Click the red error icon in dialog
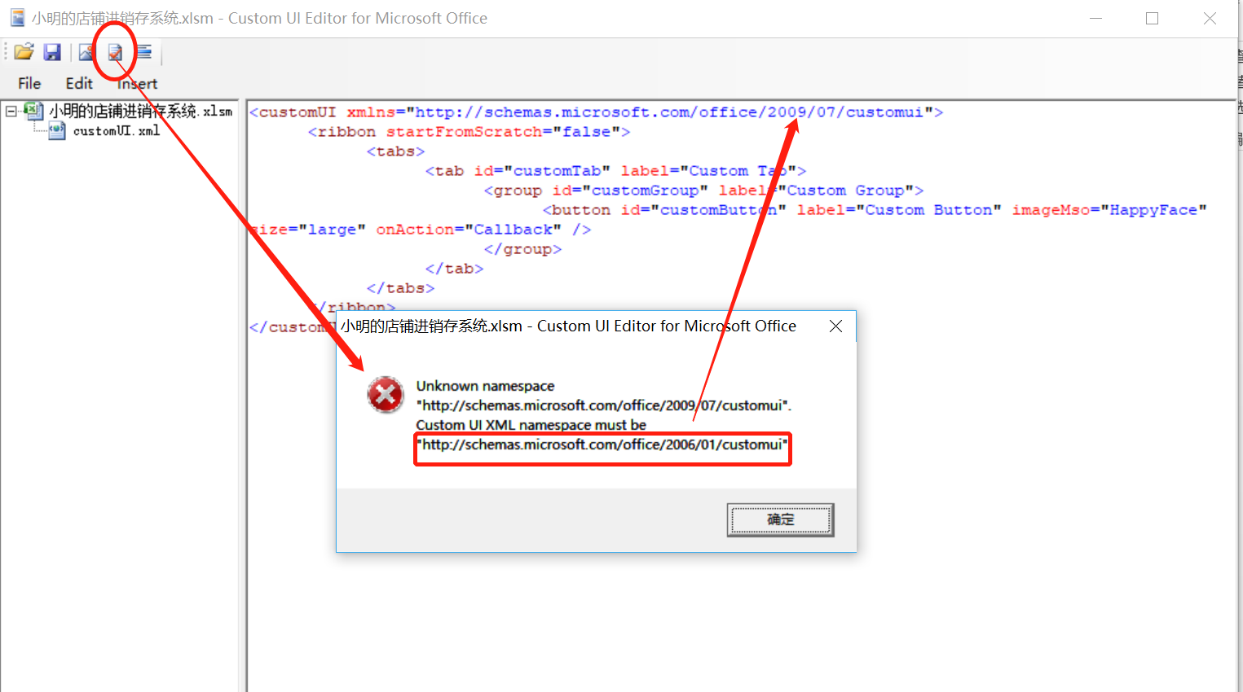The image size is (1243, 692). pos(385,395)
